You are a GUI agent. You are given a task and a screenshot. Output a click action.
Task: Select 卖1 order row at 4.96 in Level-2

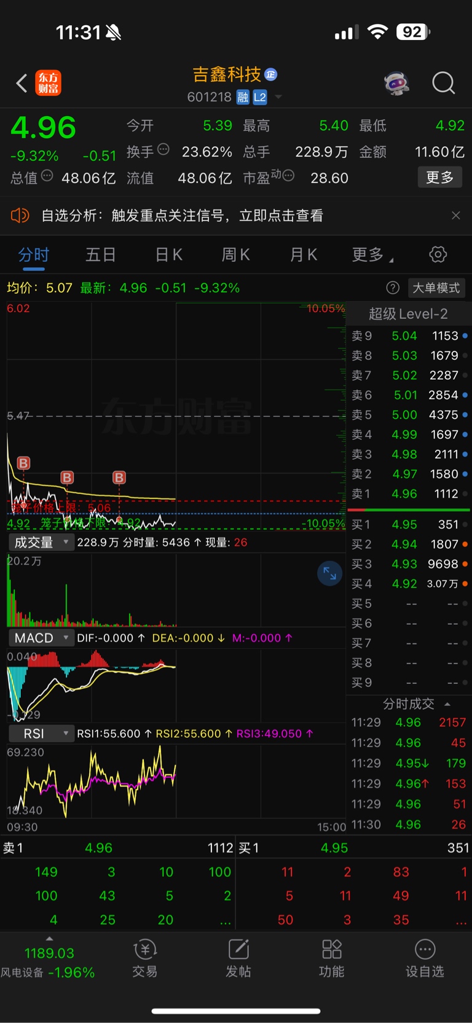pyautogui.click(x=409, y=494)
